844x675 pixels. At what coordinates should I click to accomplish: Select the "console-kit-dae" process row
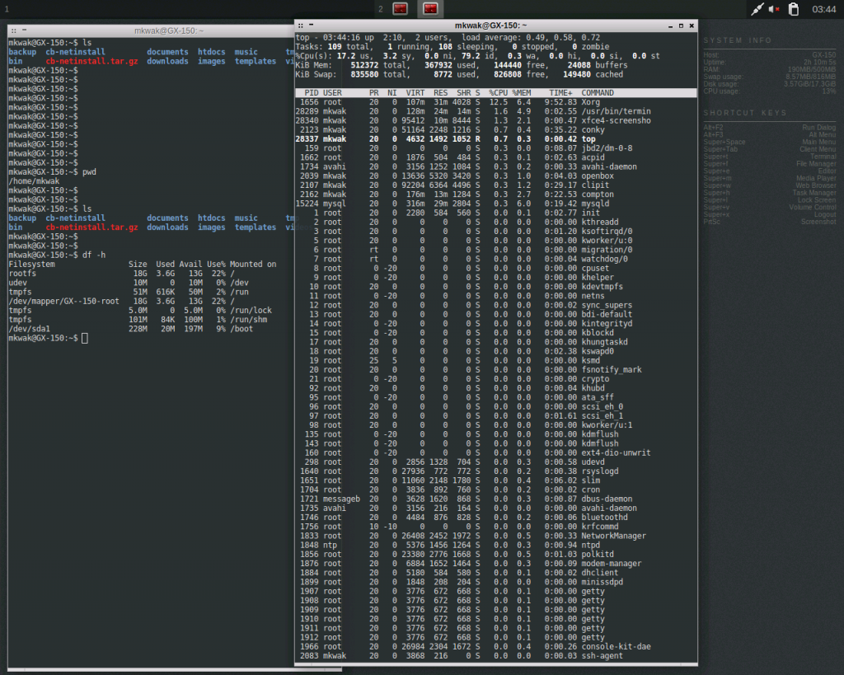point(495,646)
